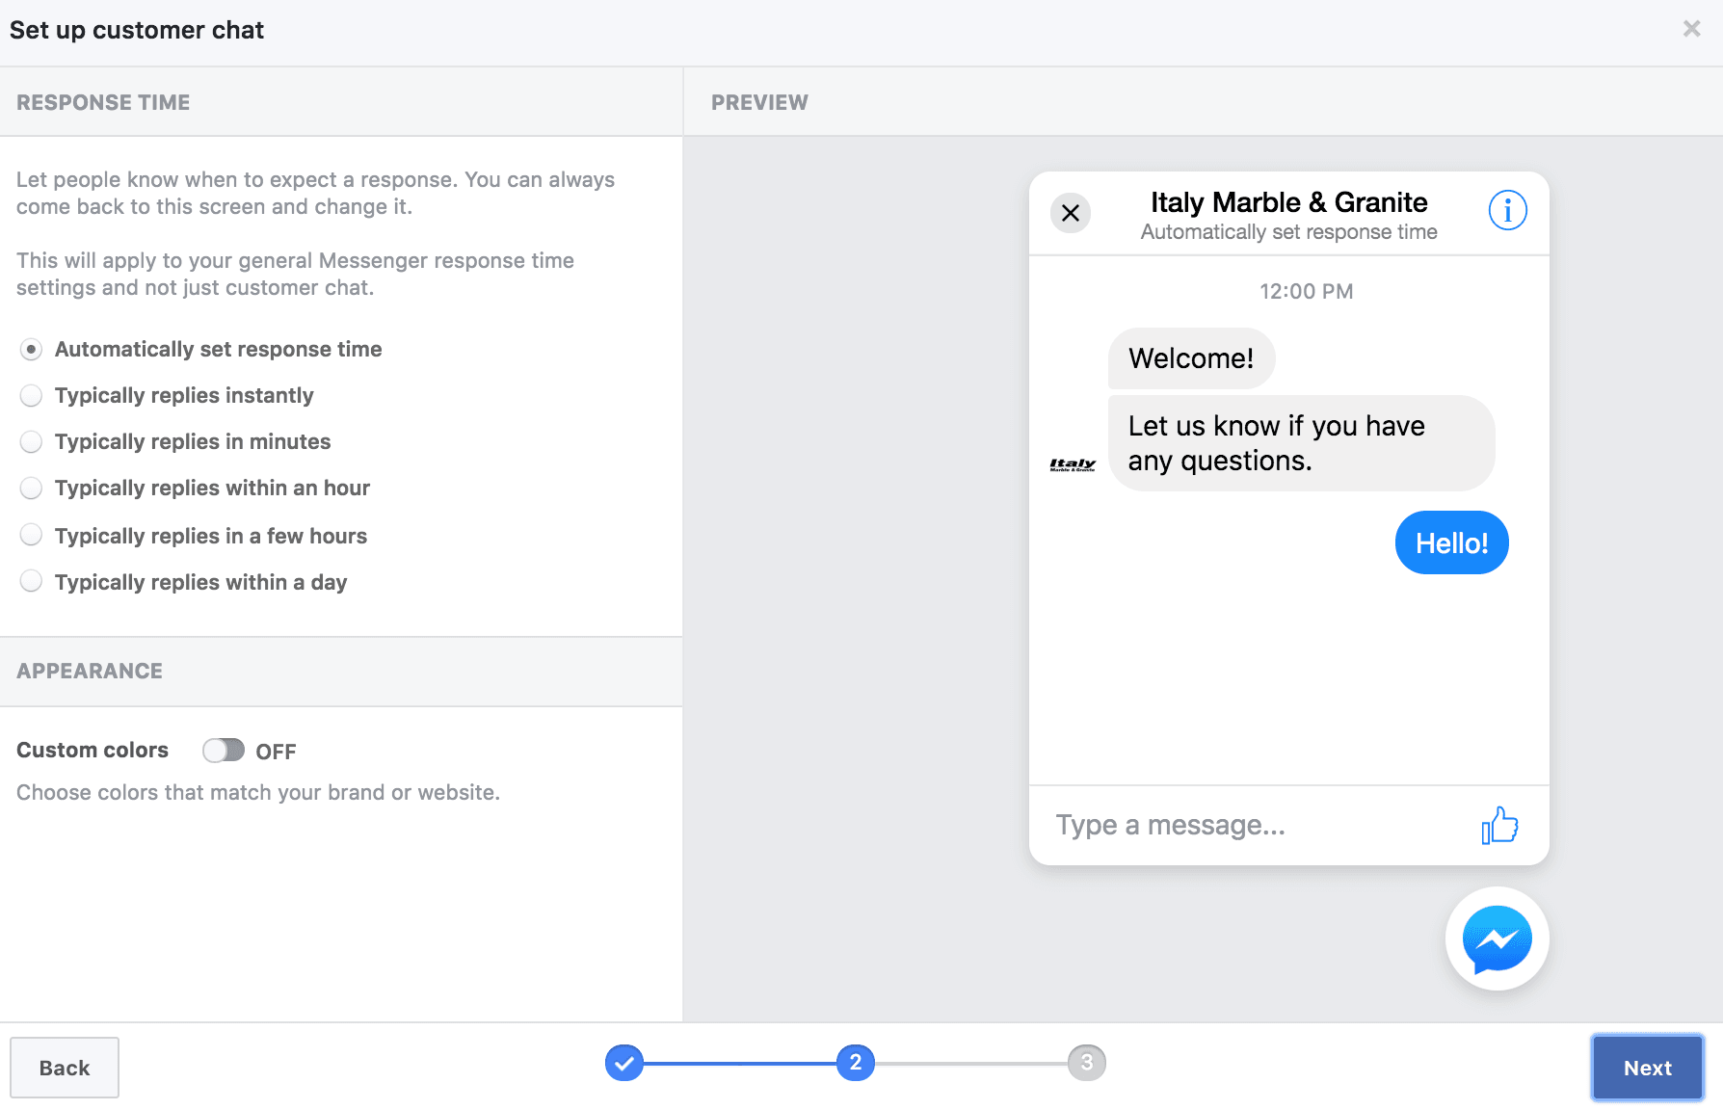Pick Typically replies within an hour
The height and width of the screenshot is (1110, 1723).
31,488
